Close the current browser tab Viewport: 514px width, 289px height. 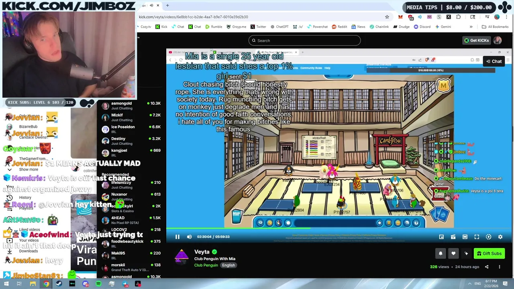pyautogui.click(x=158, y=6)
